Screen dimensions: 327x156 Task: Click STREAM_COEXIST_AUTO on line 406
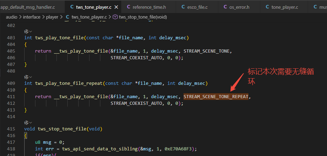[136, 58]
